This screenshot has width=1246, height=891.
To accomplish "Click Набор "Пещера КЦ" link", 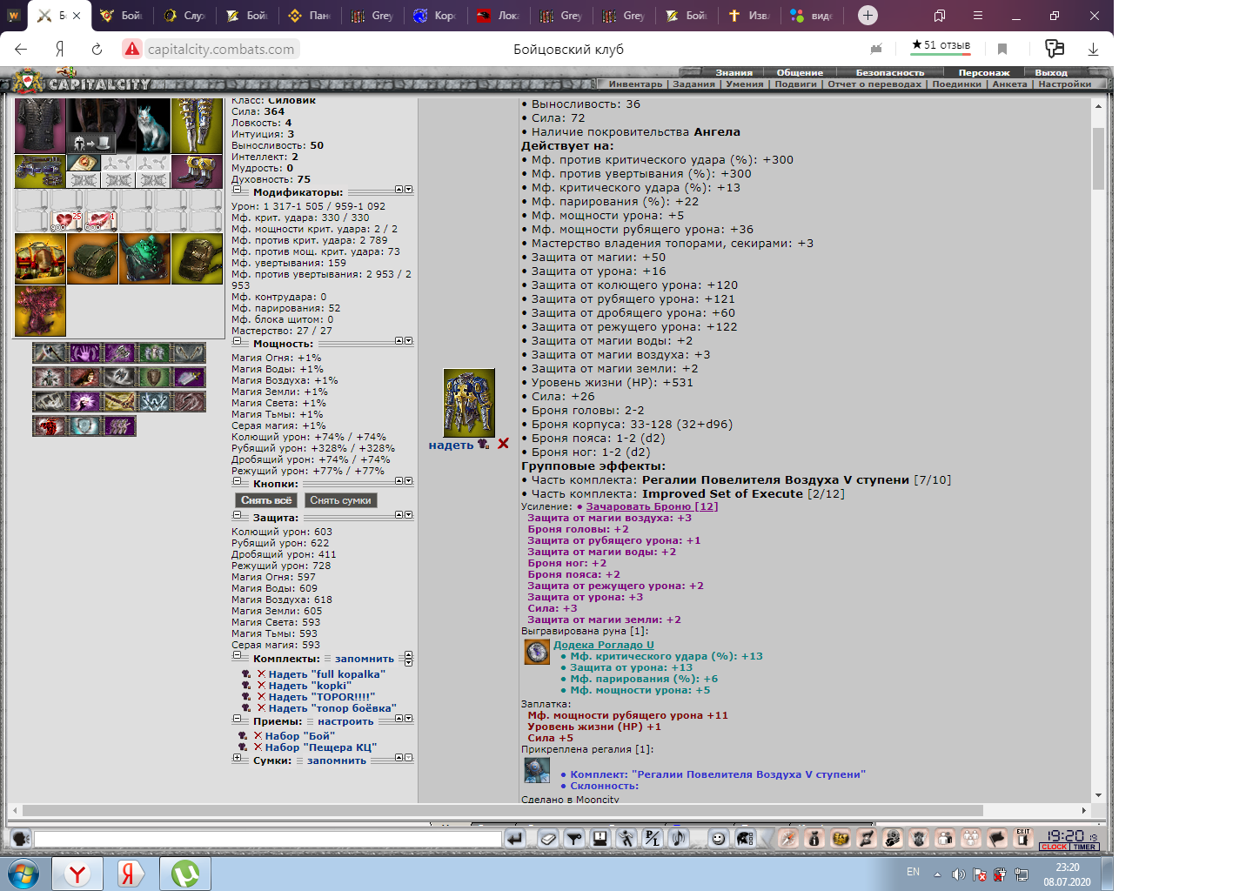I will click(320, 747).
